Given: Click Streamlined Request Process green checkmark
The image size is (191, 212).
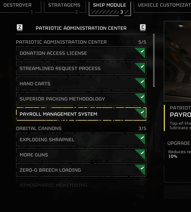Looking at the screenshot, I should pos(142,67).
